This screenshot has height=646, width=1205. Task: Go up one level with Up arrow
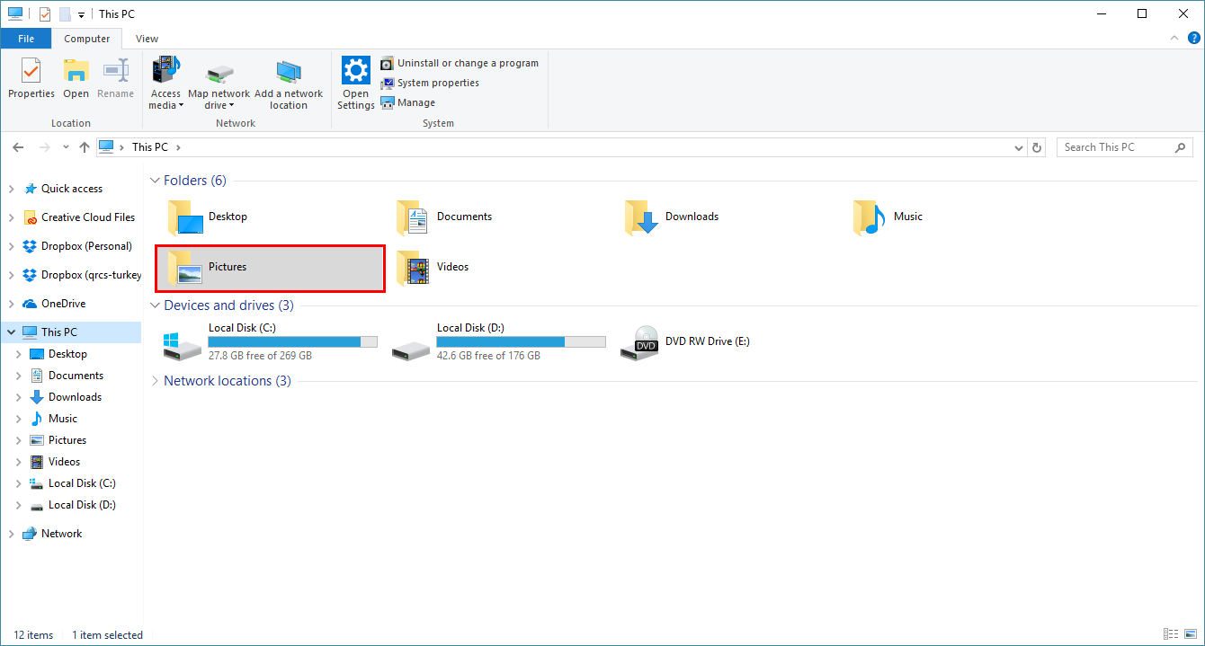84,147
